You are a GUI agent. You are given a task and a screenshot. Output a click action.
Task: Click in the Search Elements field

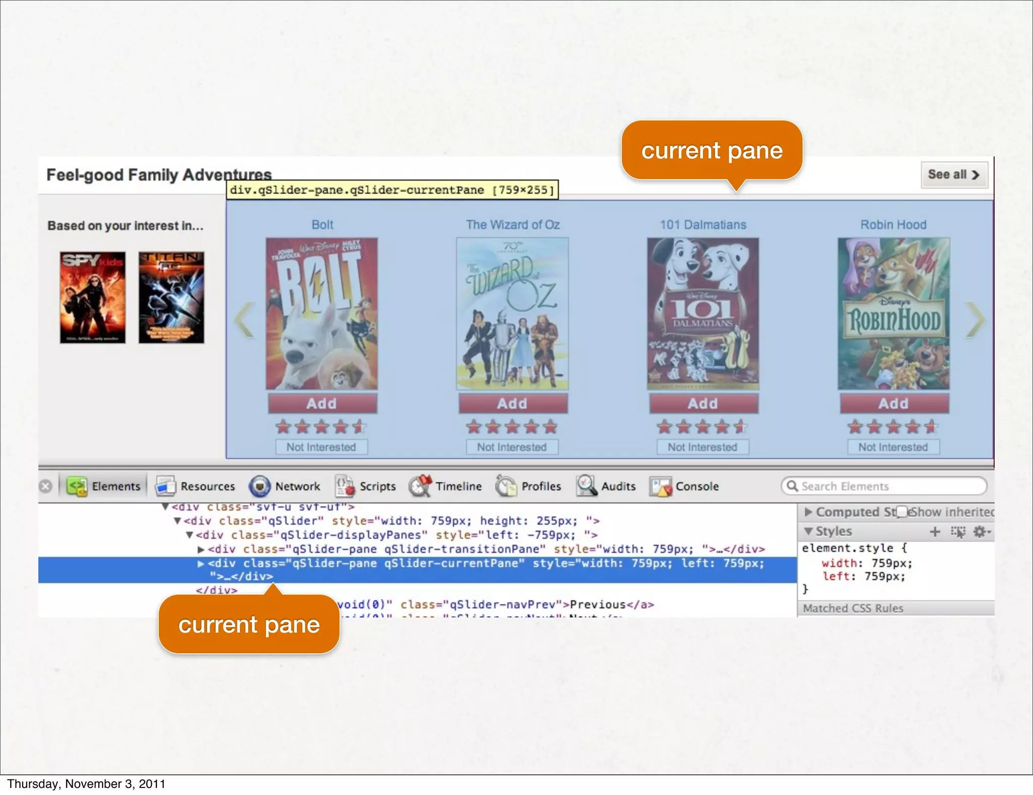tap(884, 486)
